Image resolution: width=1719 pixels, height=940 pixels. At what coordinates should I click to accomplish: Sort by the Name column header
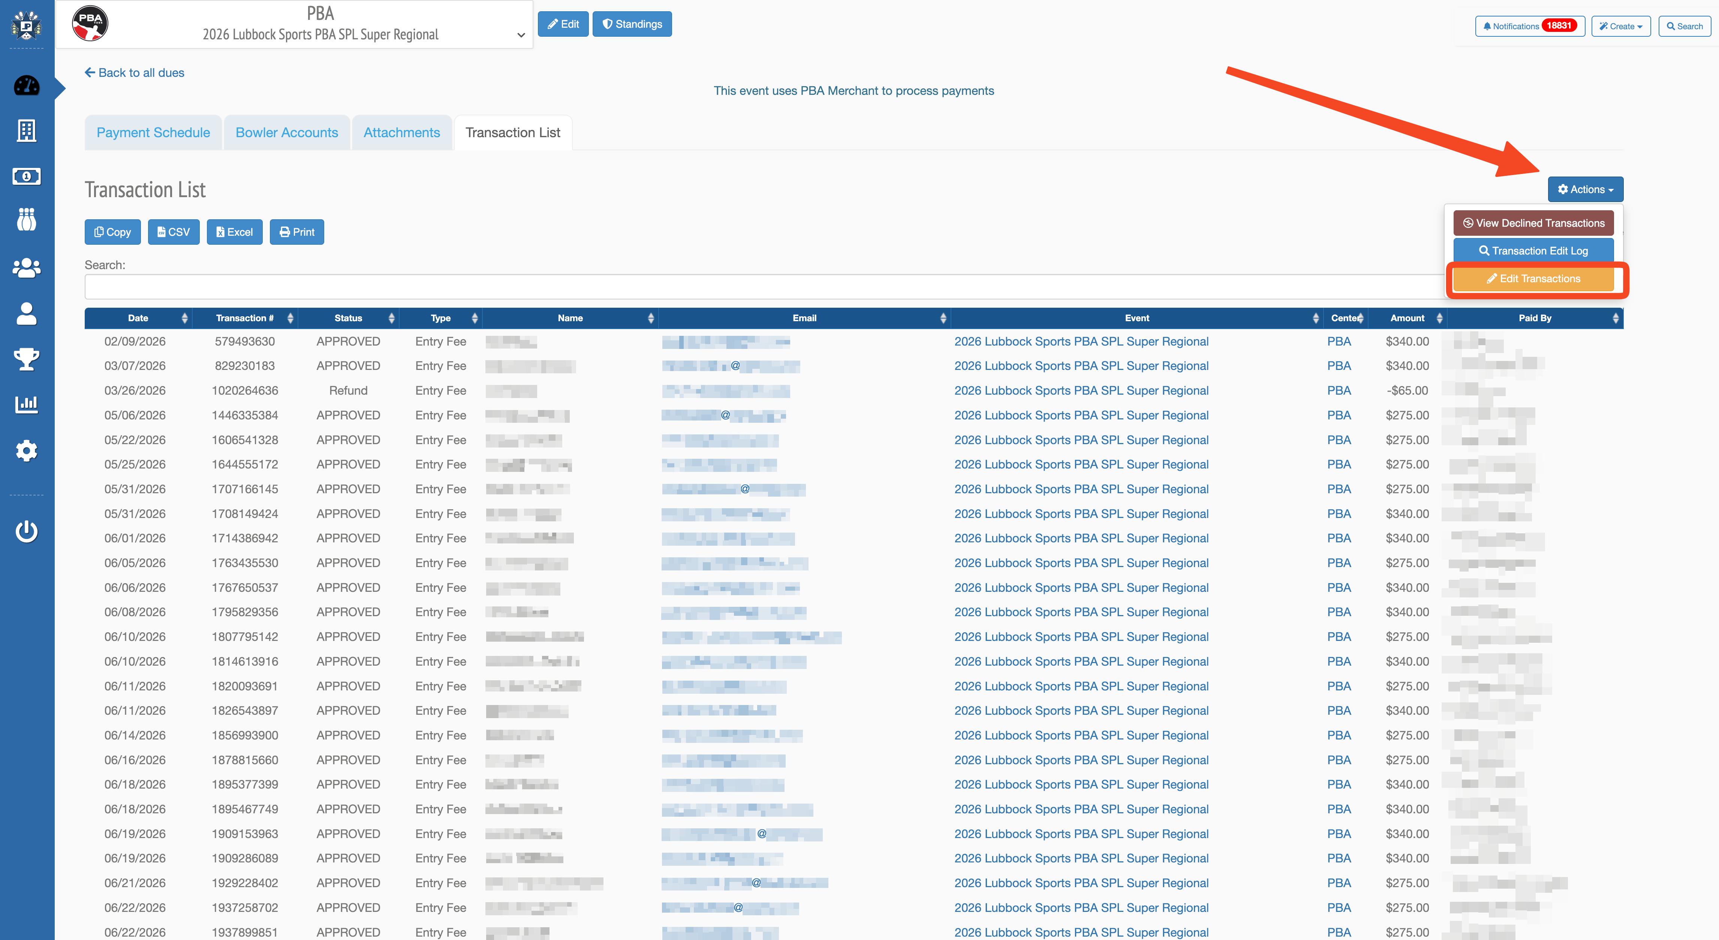coord(571,318)
